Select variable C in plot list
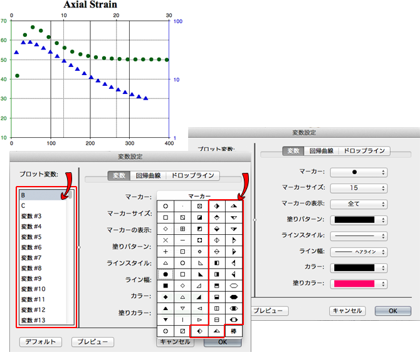 [43, 205]
